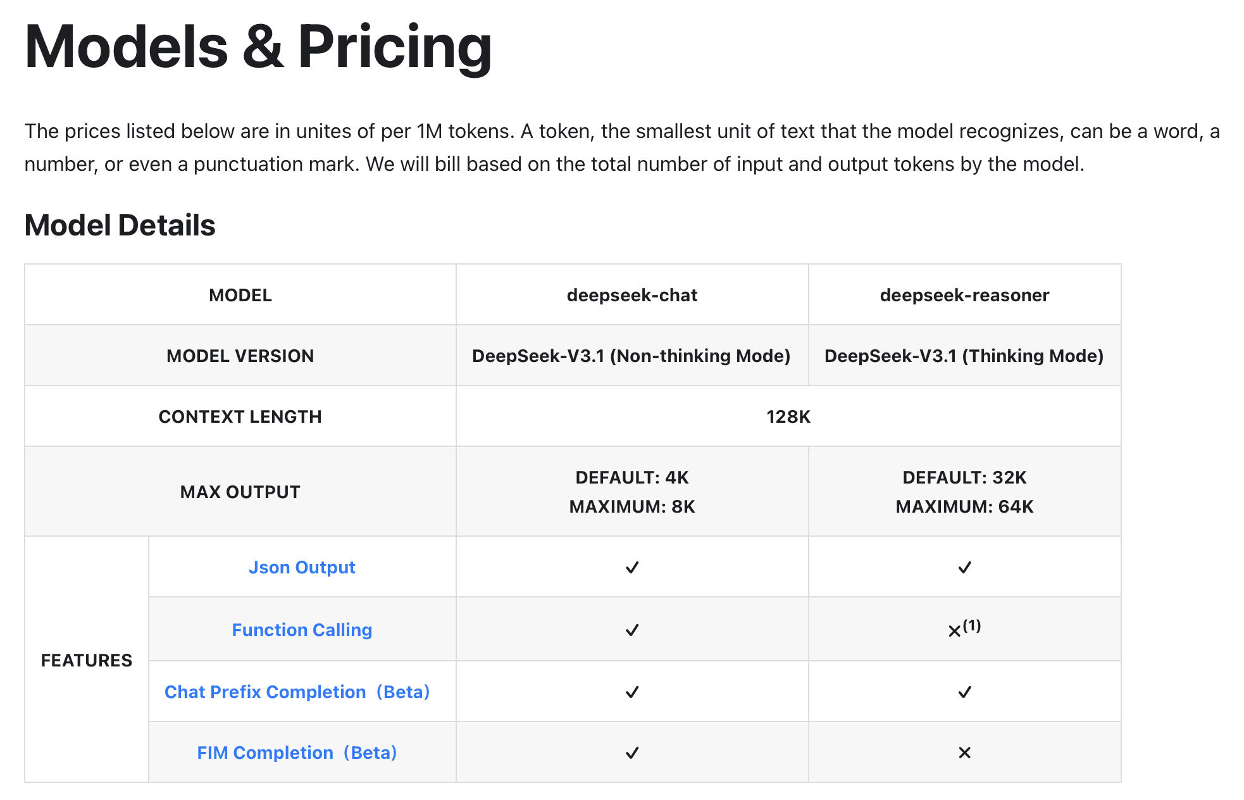The height and width of the screenshot is (800, 1244).
Task: Select the DeepSeek-V3.1 (Thinking Mode) cell
Action: pyautogui.click(x=964, y=356)
